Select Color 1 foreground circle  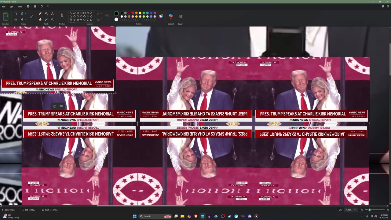(116, 13)
